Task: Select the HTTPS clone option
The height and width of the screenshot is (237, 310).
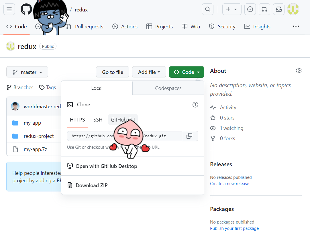Action: [77, 120]
